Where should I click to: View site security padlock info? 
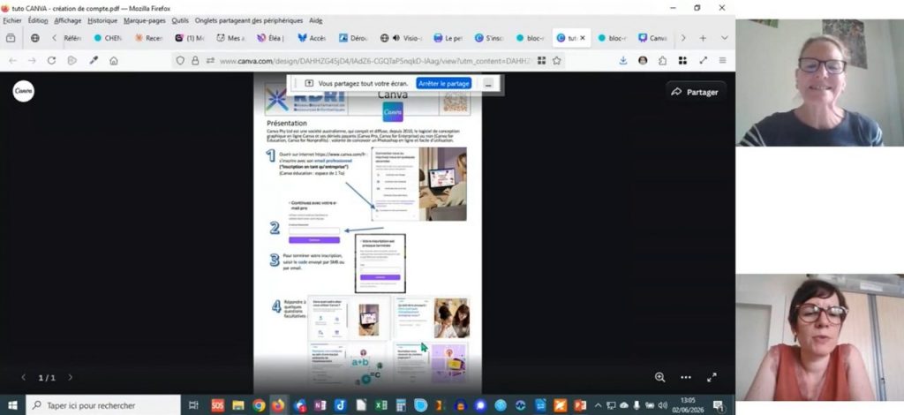(195, 61)
